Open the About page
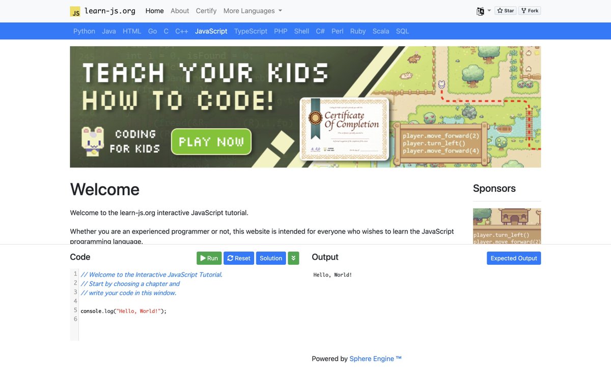Image resolution: width=611 pixels, height=367 pixels. tap(180, 11)
